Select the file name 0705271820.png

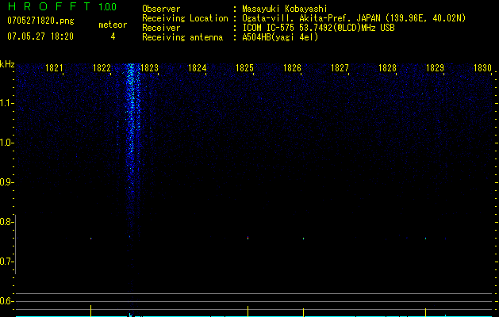40,21
